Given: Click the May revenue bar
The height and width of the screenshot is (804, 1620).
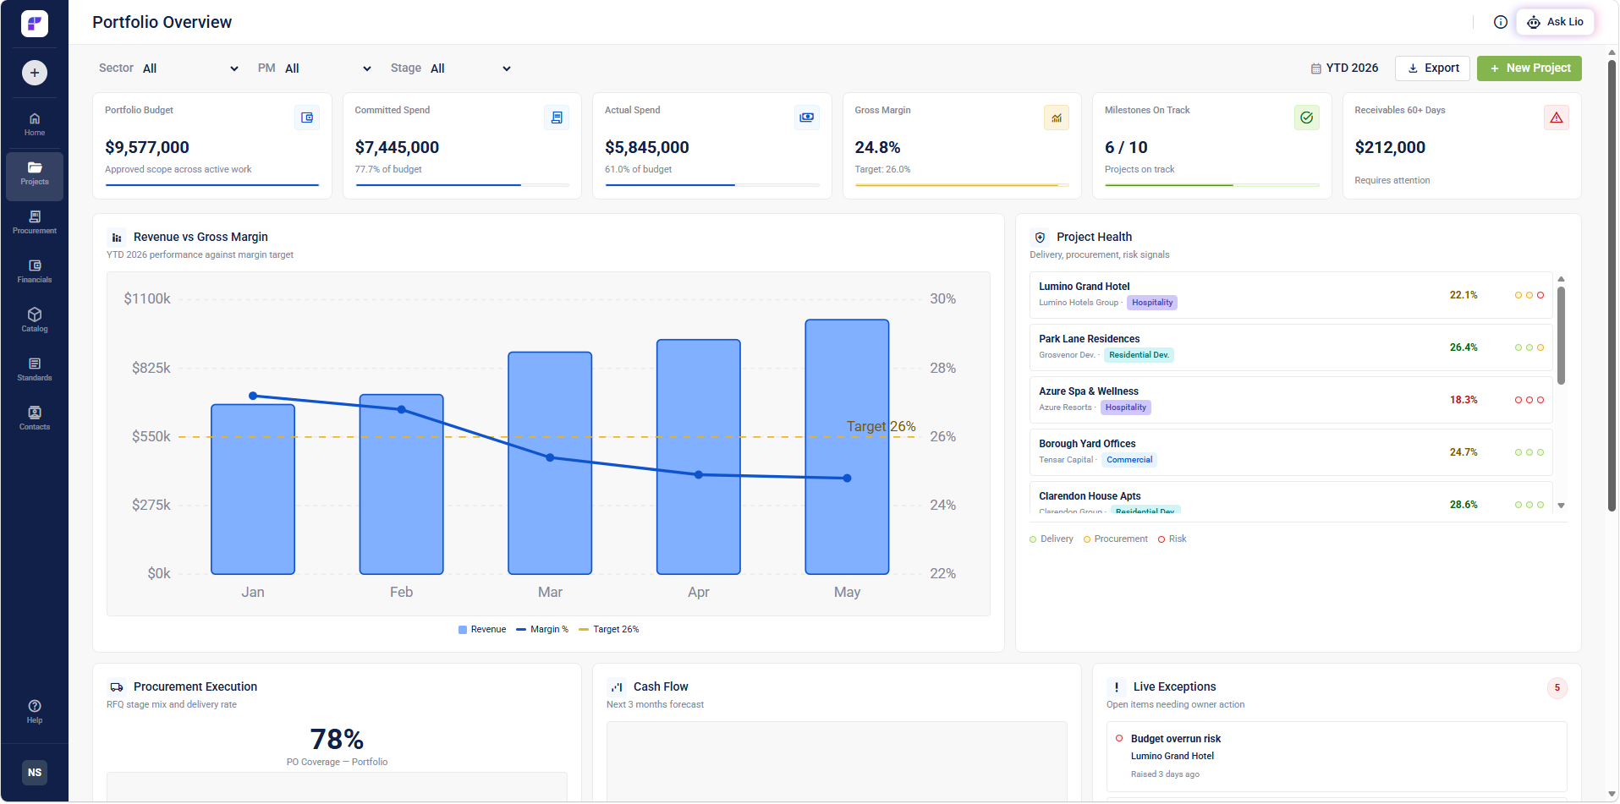Looking at the screenshot, I should click(847, 447).
